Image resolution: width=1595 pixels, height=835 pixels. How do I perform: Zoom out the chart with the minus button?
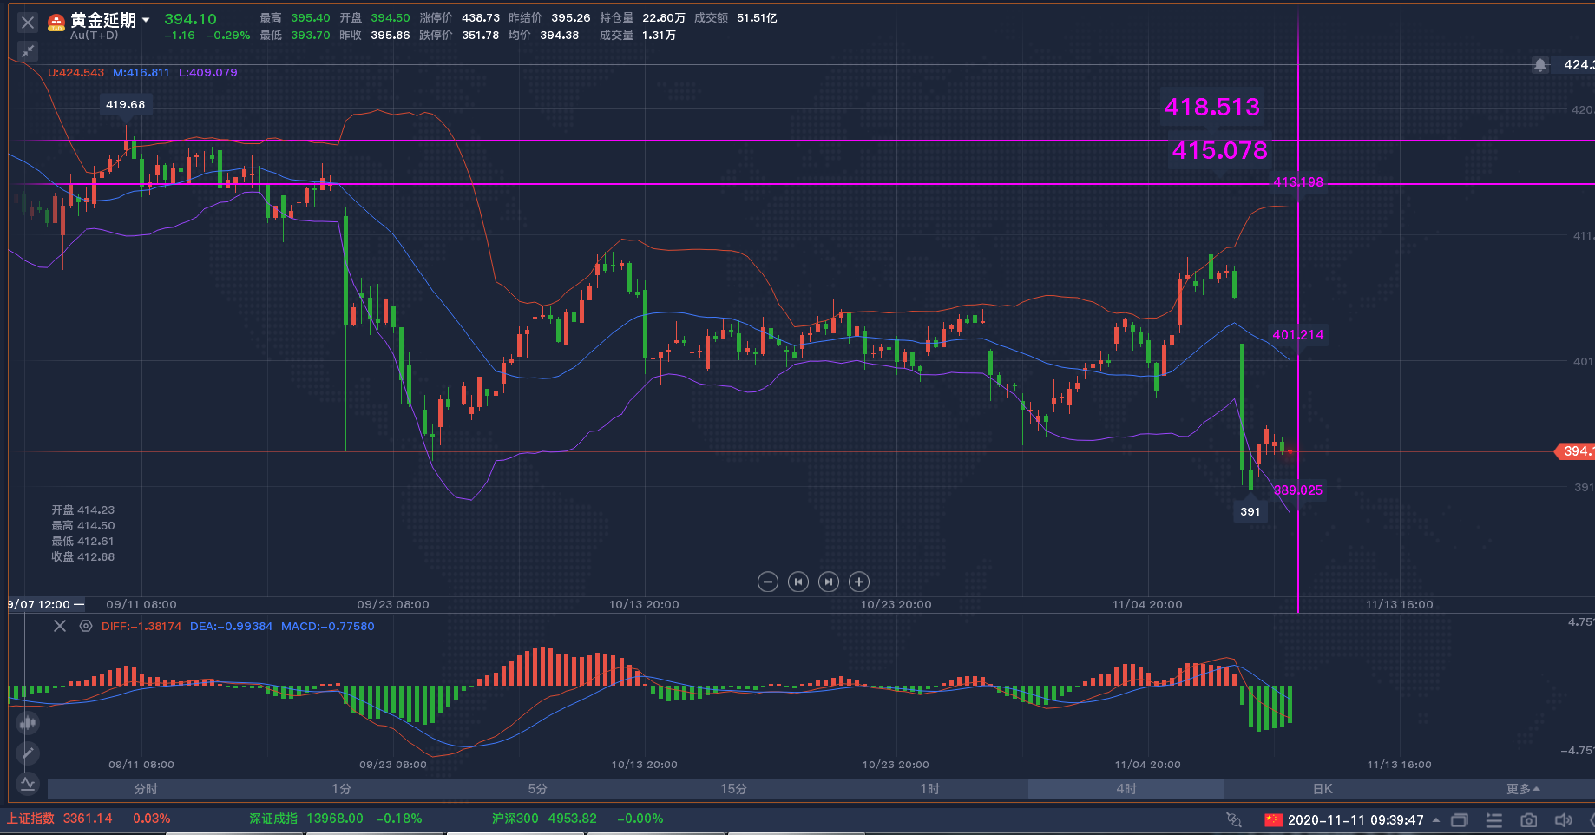click(768, 582)
